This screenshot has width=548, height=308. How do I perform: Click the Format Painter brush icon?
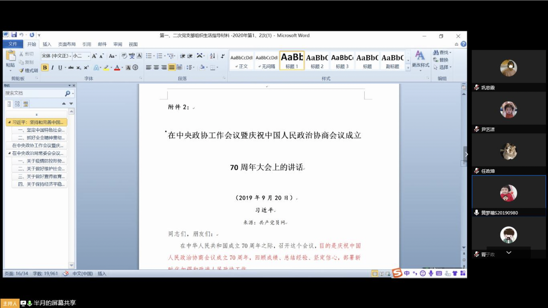click(x=21, y=70)
